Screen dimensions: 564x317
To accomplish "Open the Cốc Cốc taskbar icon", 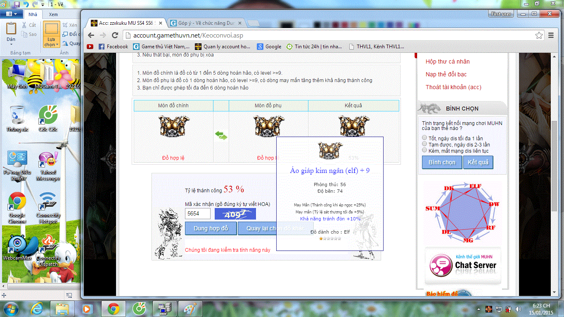I will tap(139, 308).
